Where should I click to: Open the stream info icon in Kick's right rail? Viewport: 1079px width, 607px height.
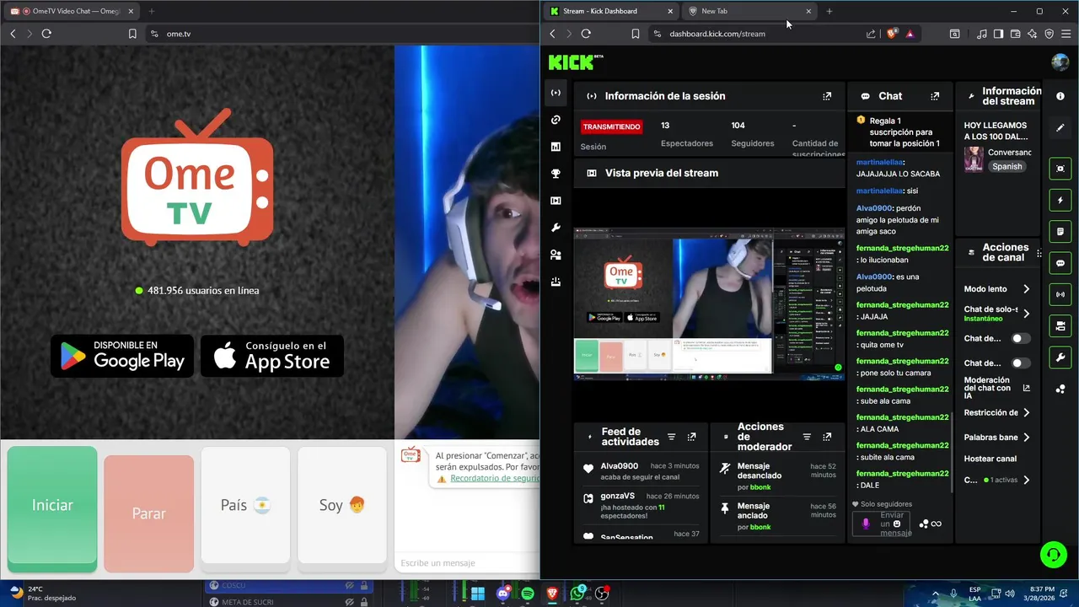point(1060,96)
